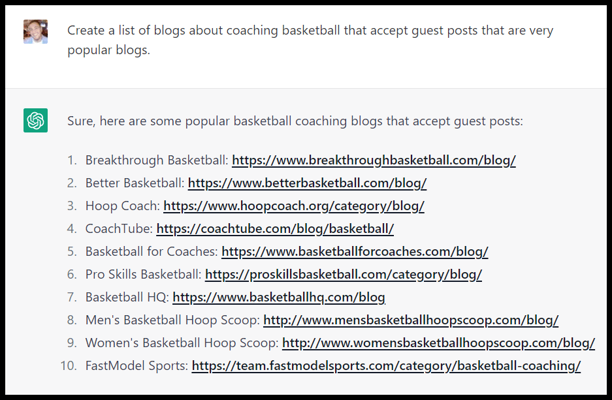Click the "Pro Skills Basketball:" list label
612x400 pixels.
click(x=144, y=275)
